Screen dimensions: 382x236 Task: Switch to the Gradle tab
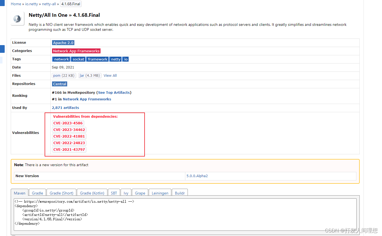[37, 193]
